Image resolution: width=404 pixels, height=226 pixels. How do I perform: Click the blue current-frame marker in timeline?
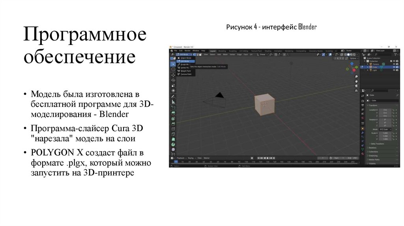click(x=176, y=162)
